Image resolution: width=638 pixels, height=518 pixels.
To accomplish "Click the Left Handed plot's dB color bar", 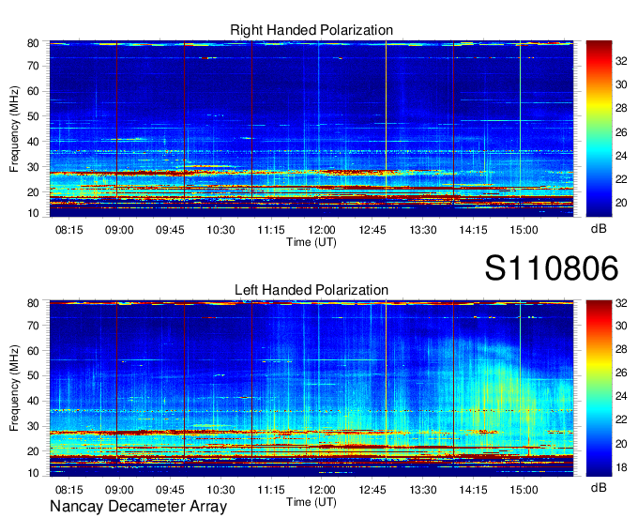I will pyautogui.click(x=599, y=388).
